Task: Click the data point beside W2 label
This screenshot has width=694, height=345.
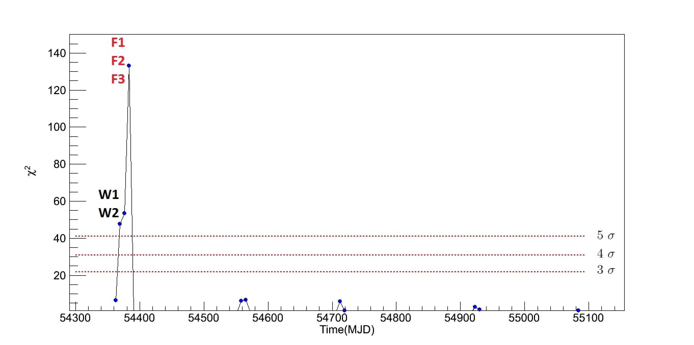Action: (124, 213)
